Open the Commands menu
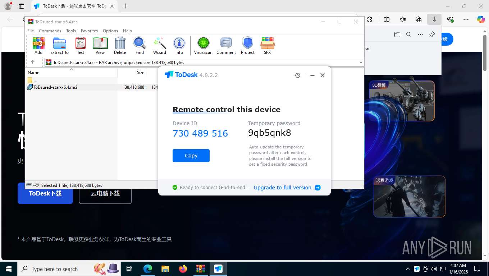 pos(50,31)
